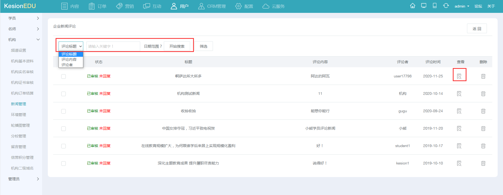
Task: Open 轮播图管理 in sidebar
Action: click(20, 125)
